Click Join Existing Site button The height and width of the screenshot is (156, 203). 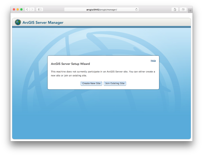[x=115, y=83]
